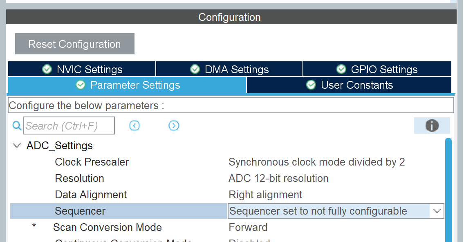This screenshot has width=464, height=242.
Task: Select the Data Alignment parameter row
Action: coord(91,195)
